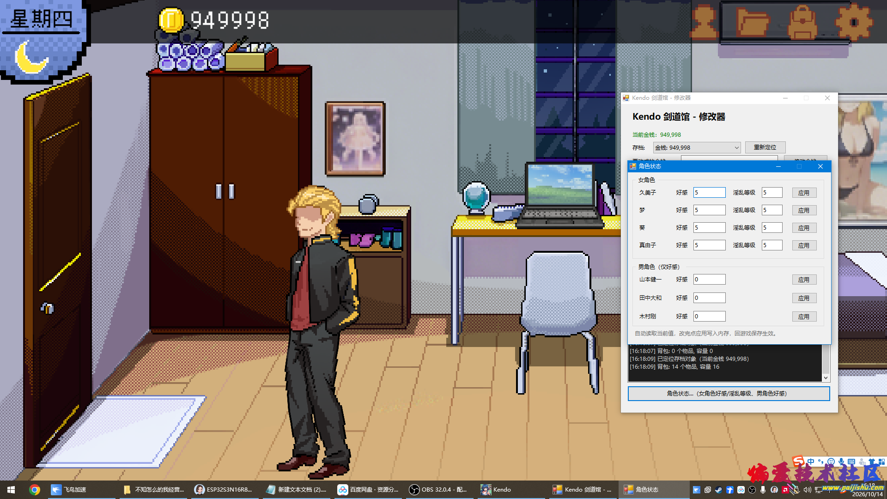
Task: Edit 真由子 好感 value field
Action: [x=709, y=245]
